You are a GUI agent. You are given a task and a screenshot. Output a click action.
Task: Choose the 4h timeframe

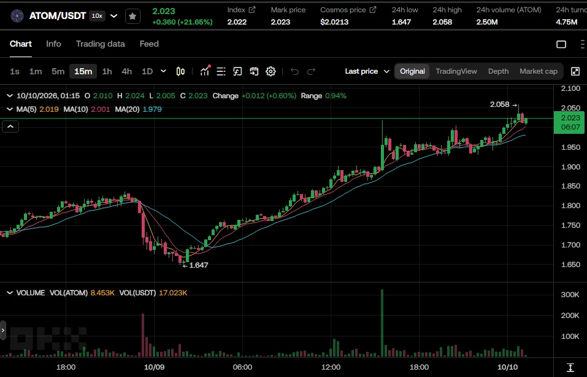coord(127,71)
